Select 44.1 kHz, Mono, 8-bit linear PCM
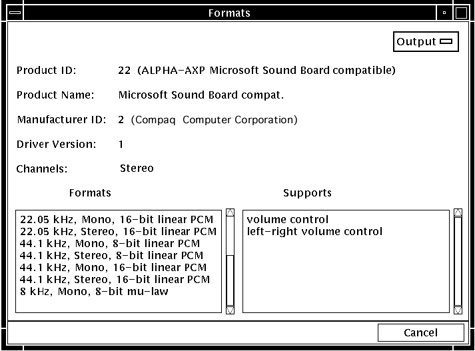The image size is (475, 351). click(x=110, y=243)
